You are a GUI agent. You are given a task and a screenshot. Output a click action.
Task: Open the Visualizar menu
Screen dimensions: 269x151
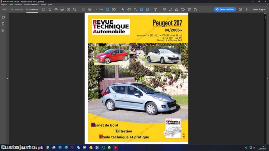click(x=18, y=5)
